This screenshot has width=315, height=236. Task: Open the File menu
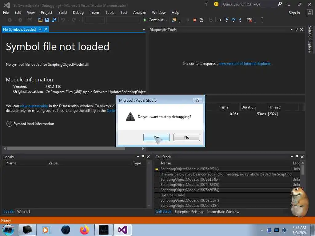[x=6, y=12]
